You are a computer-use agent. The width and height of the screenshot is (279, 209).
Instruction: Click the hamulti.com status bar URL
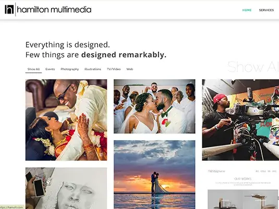(x=11, y=207)
